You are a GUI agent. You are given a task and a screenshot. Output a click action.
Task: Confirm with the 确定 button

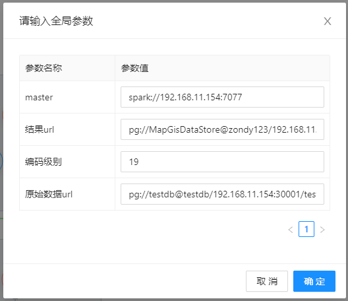point(314,281)
